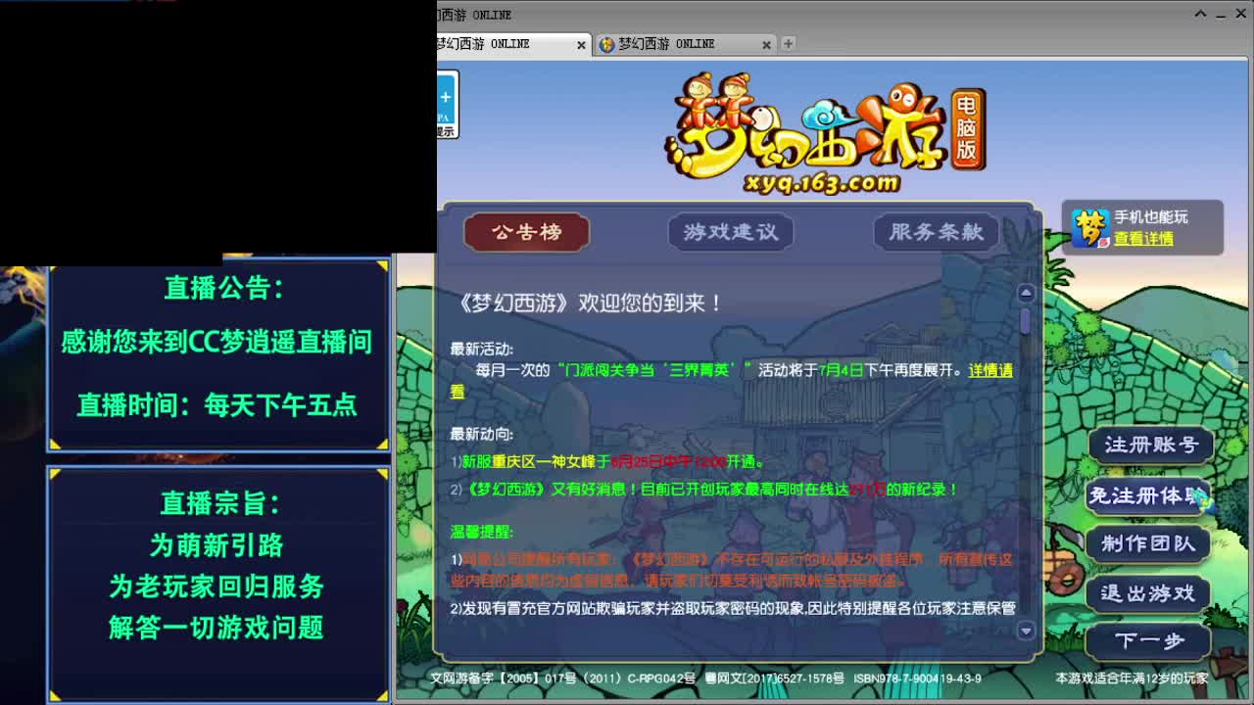The width and height of the screenshot is (1254, 705).
Task: Click scroll-up arrow of announcement panel
Action: tap(1026, 293)
